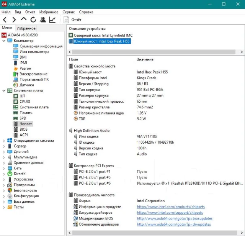Expand the DirectX node

(4, 174)
